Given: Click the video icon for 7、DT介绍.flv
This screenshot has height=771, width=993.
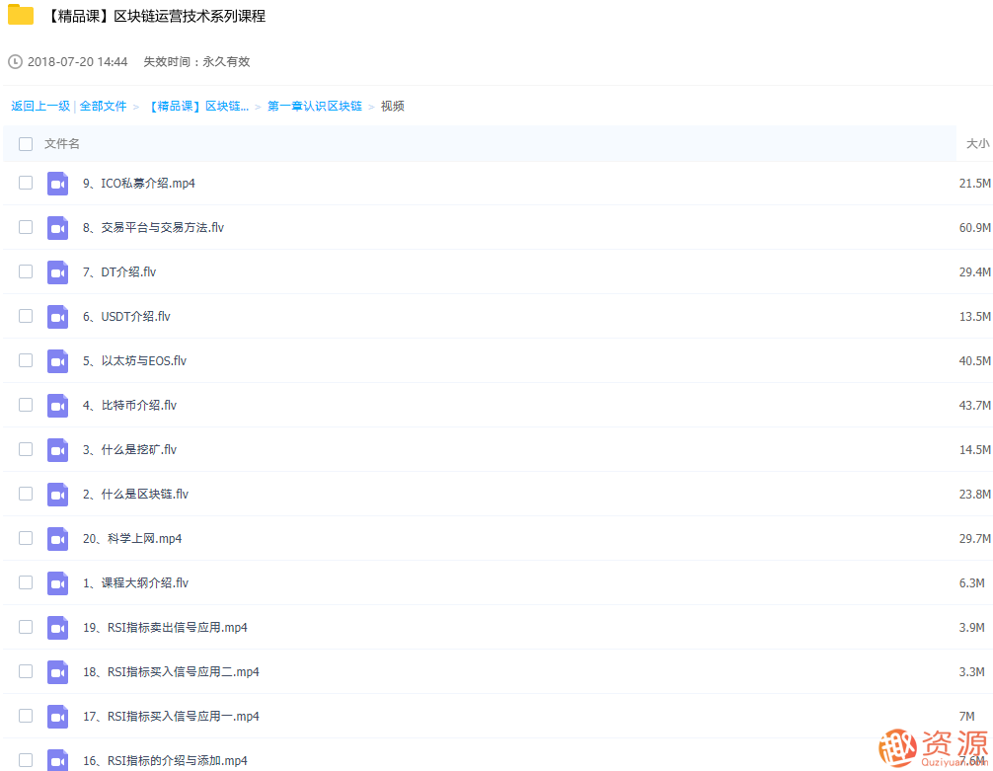Looking at the screenshot, I should click(57, 272).
